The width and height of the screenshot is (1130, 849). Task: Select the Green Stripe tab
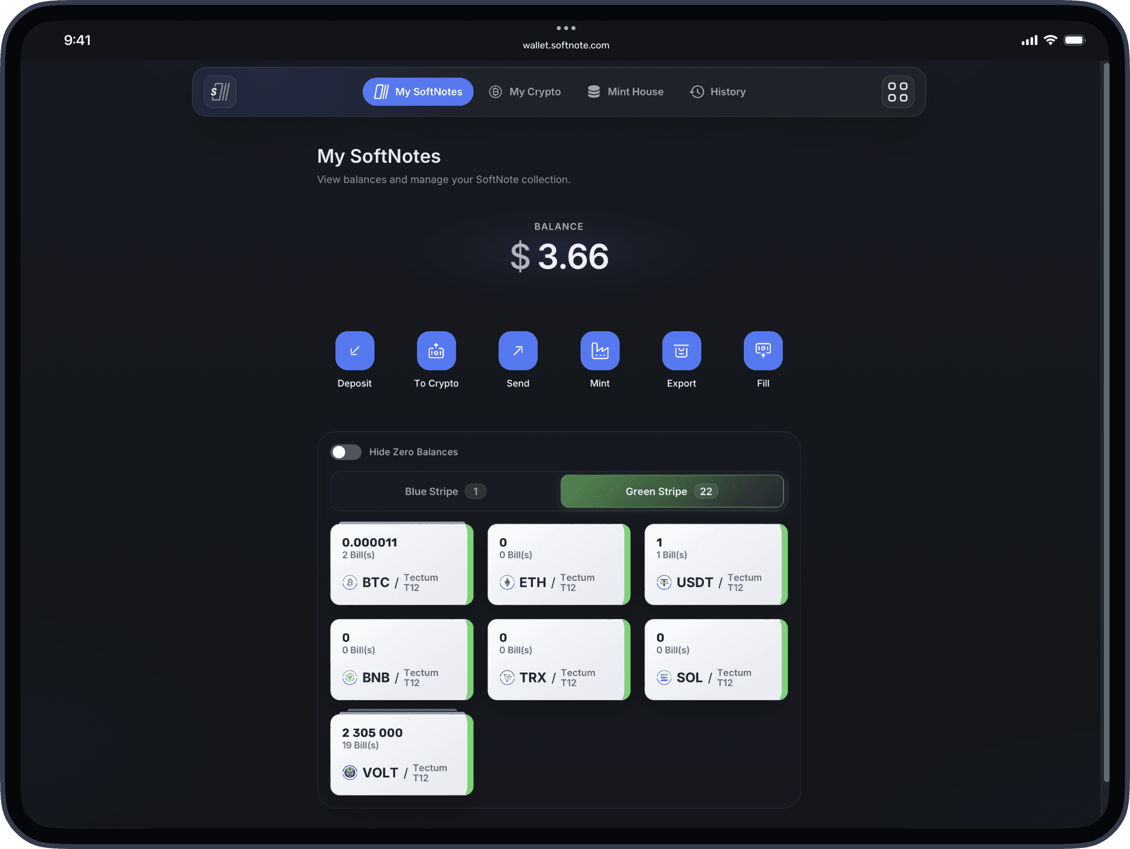click(672, 491)
